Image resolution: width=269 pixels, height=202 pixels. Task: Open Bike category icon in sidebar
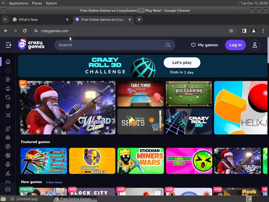point(8,174)
